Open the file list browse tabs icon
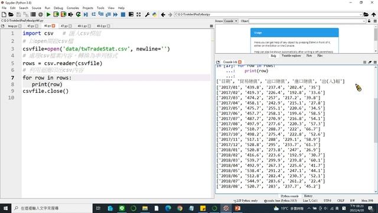This screenshot has height=213, width=378. [33, 14]
